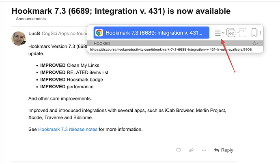Open Hookmark 7.3 release notes link

click(68, 129)
